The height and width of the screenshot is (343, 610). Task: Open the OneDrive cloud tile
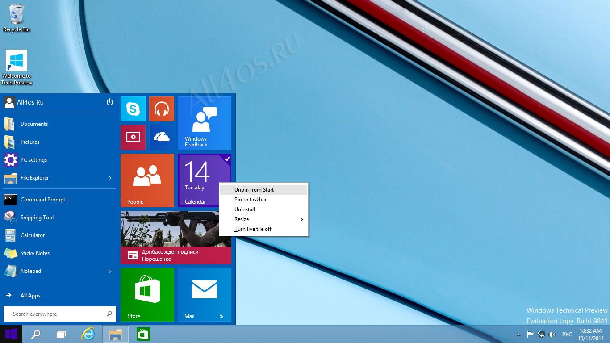(162, 138)
